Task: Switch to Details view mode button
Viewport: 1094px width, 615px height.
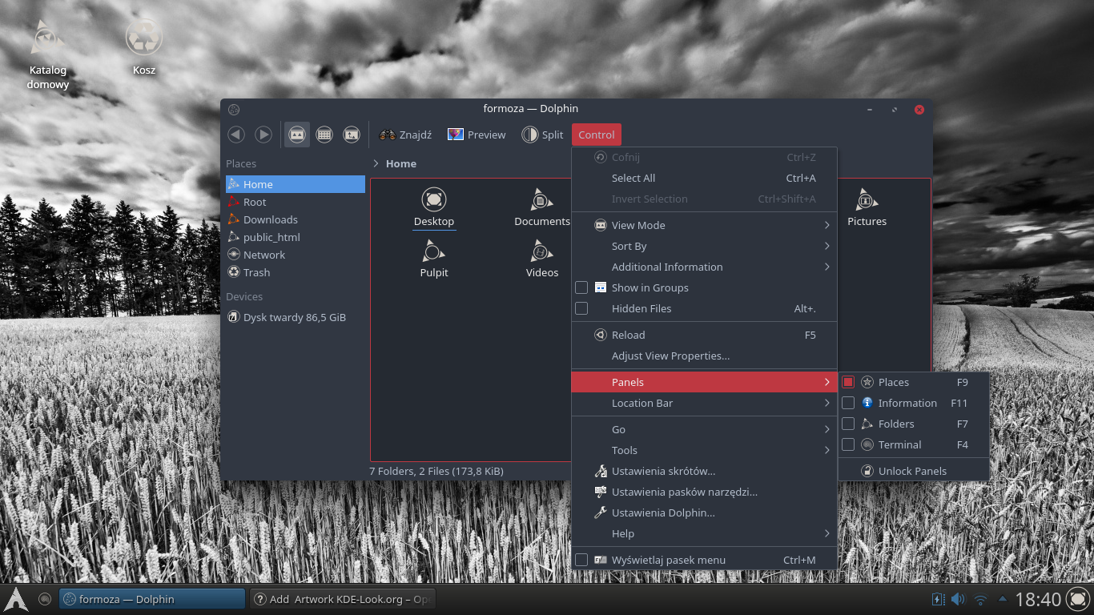Action: point(352,135)
